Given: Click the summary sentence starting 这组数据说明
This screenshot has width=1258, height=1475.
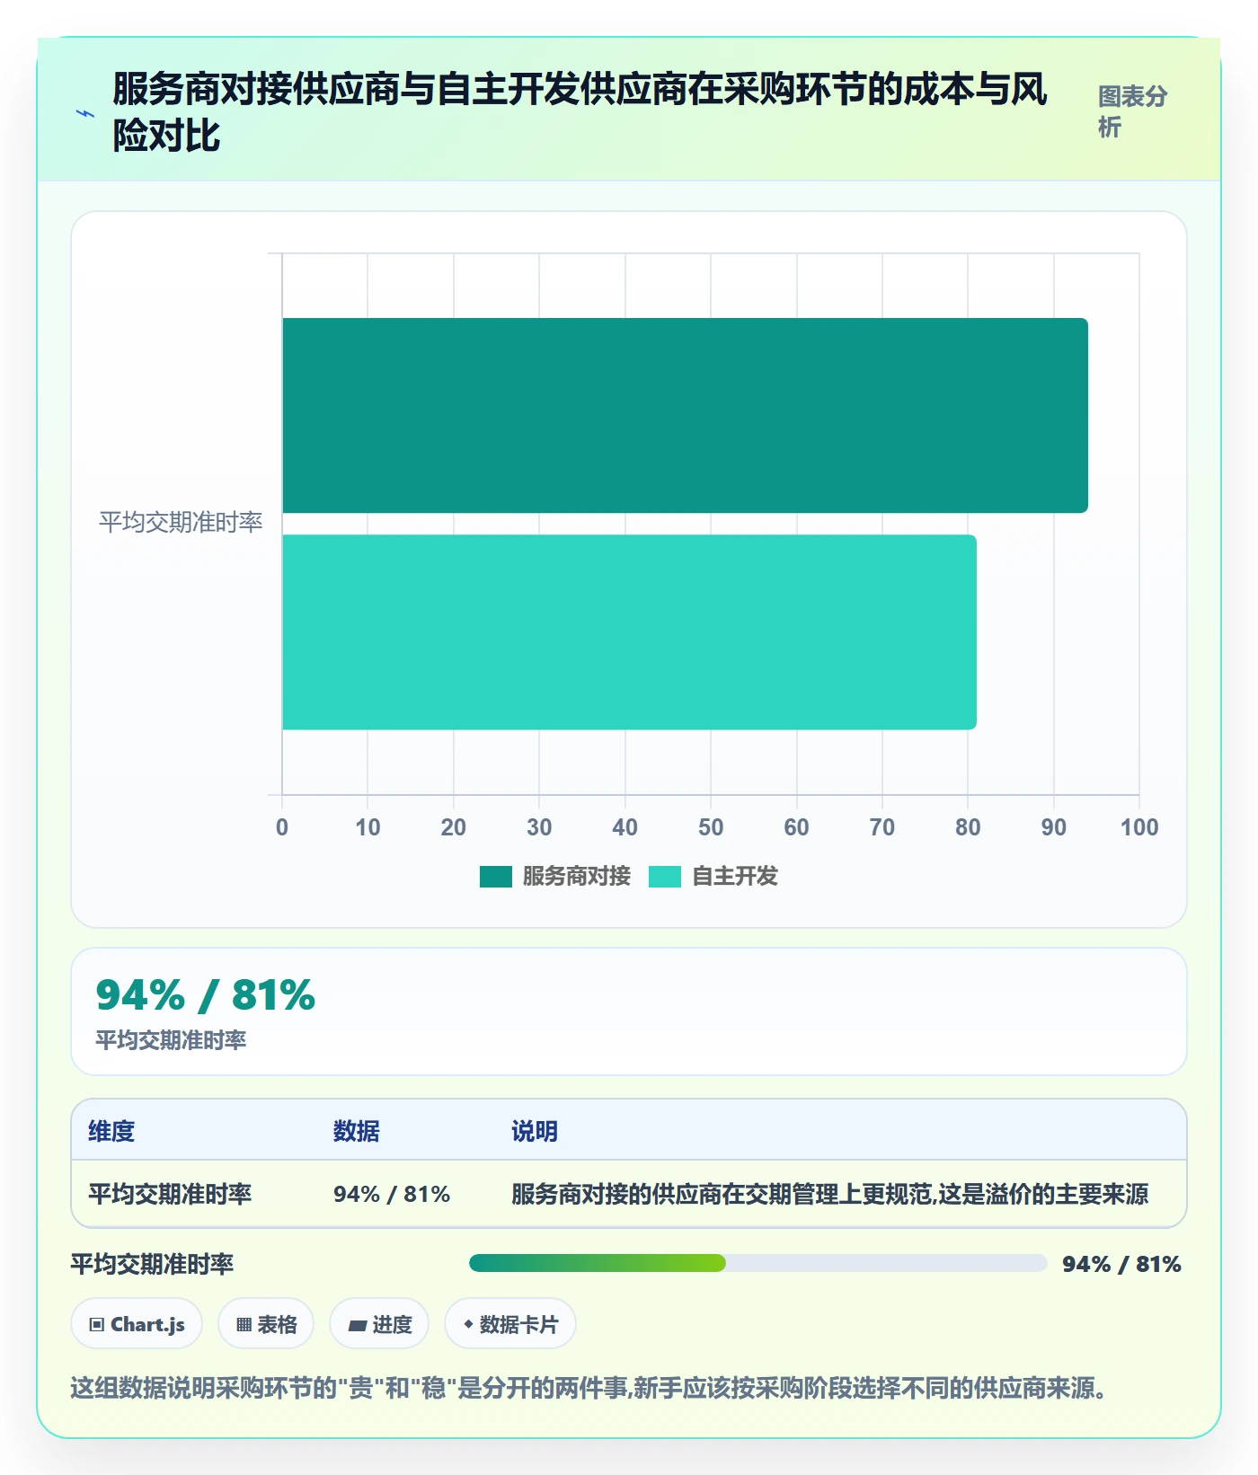Looking at the screenshot, I should 588,1388.
